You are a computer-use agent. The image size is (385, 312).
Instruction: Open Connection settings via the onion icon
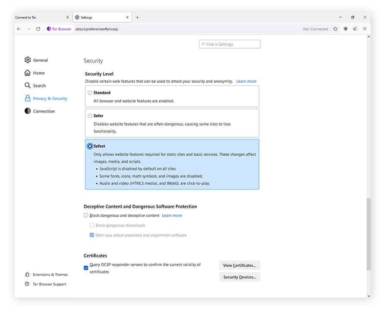27,111
